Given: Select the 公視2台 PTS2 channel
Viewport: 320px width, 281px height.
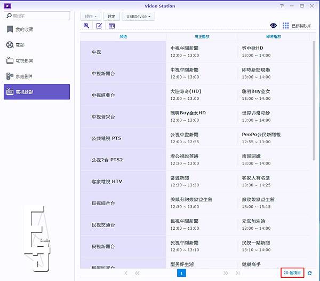Looking at the screenshot, I should coord(123,160).
